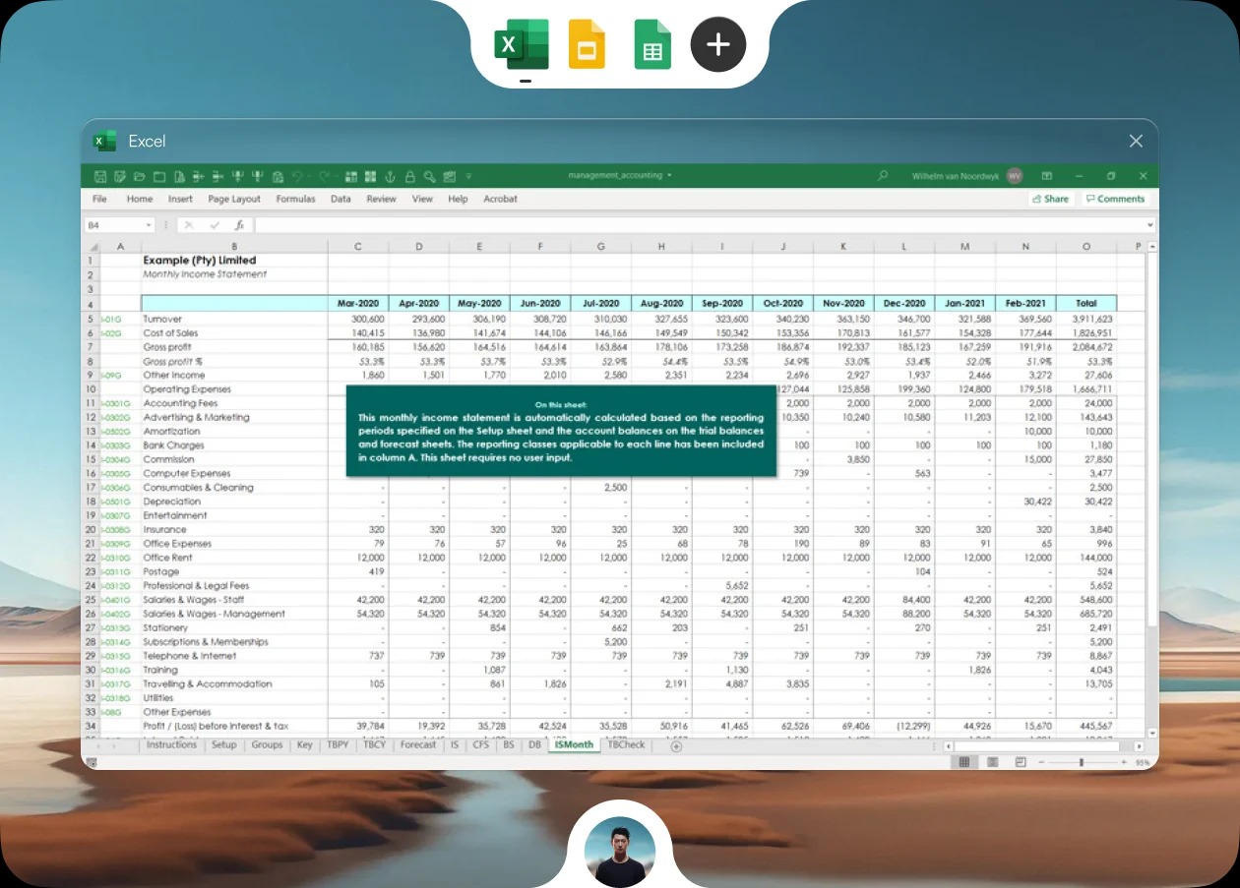The width and height of the screenshot is (1240, 888).
Task: Switch to the Instructions sheet tab
Action: 171,745
